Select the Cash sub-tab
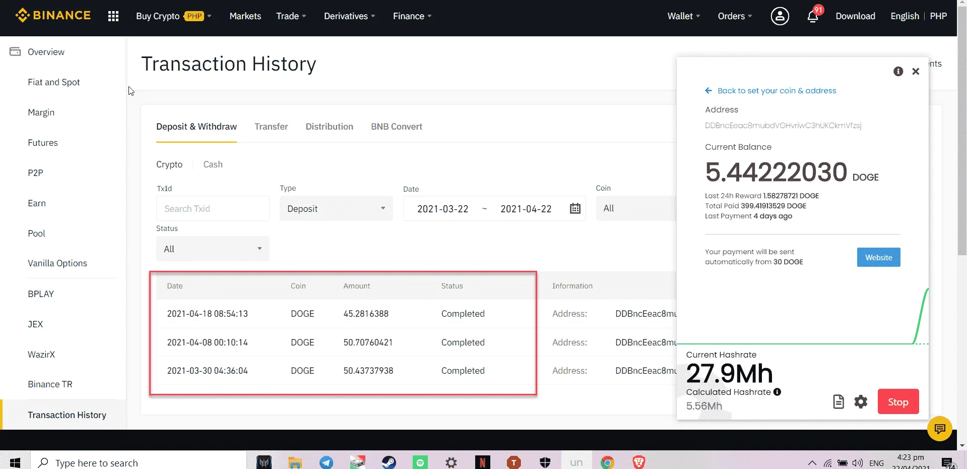The height and width of the screenshot is (469, 967). click(x=213, y=164)
